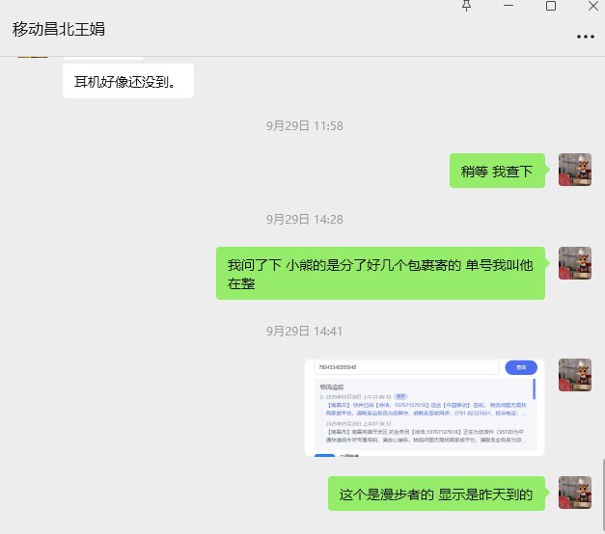Image resolution: width=605 pixels, height=534 pixels.
Task: Click the avatar beside the tracking screenshot
Action: [575, 376]
